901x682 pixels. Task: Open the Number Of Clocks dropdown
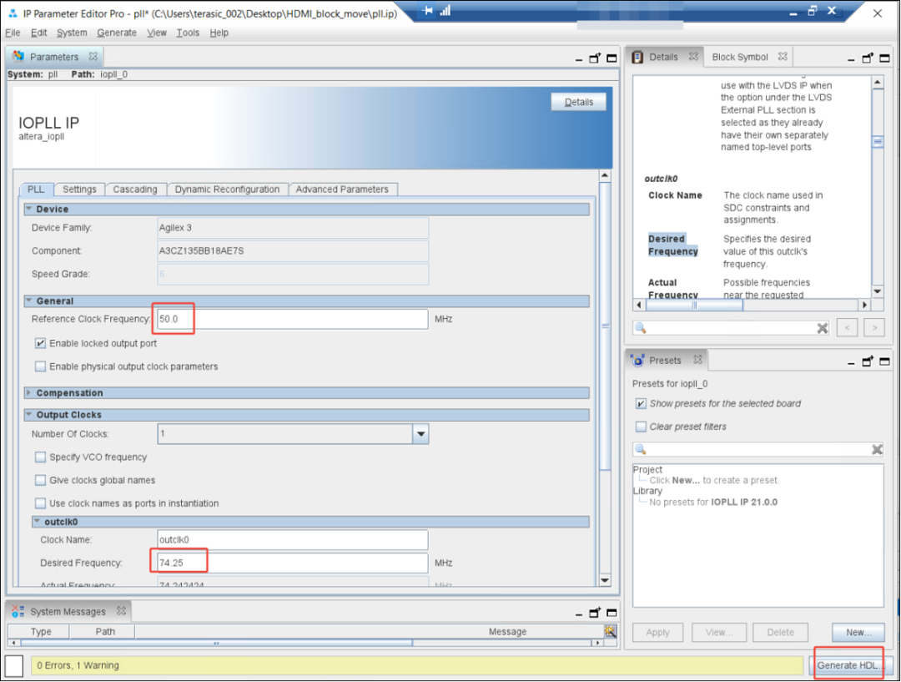click(420, 434)
